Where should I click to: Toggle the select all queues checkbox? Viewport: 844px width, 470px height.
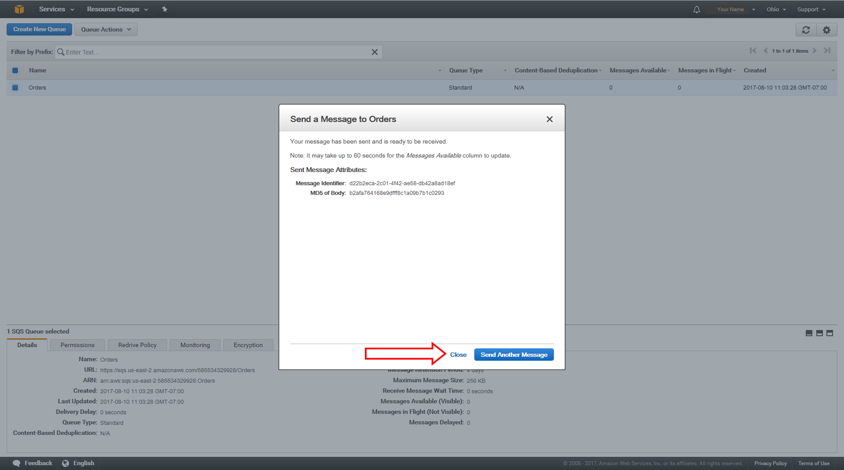coord(15,70)
